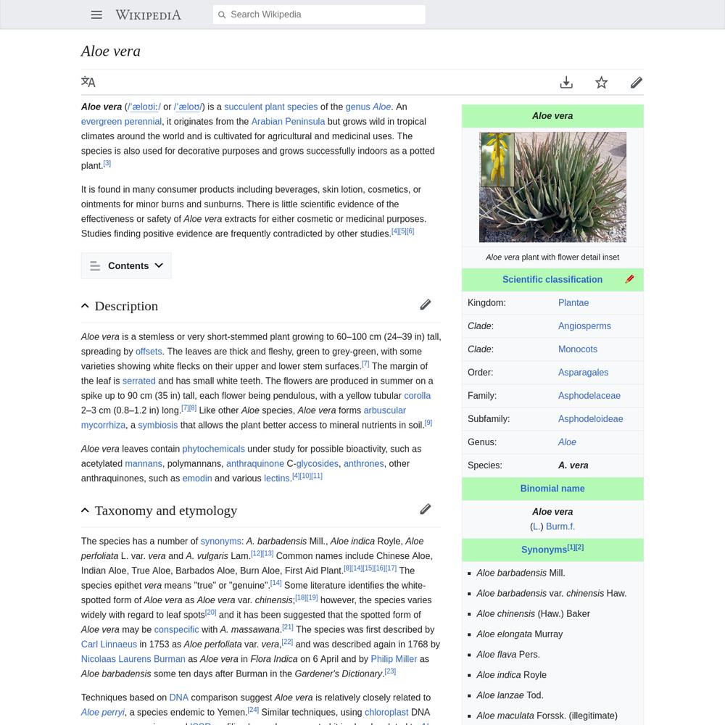This screenshot has width=725, height=725.
Task: Click the anthrones link
Action: click(363, 464)
